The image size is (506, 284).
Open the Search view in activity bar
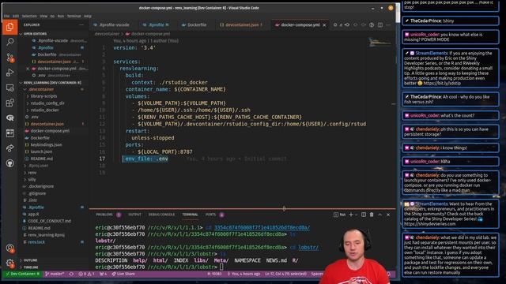9,42
